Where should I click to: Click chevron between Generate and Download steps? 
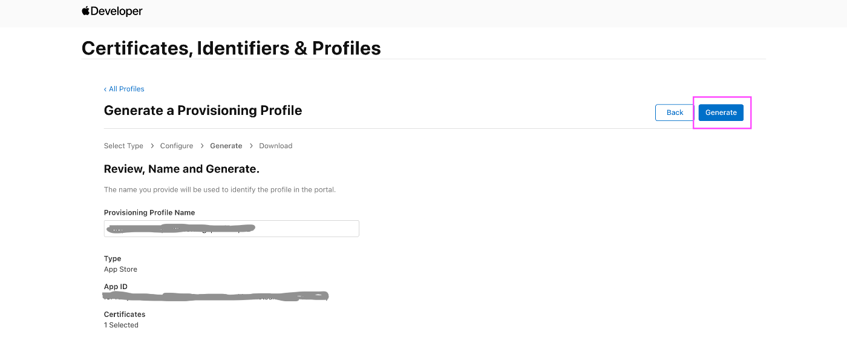[x=250, y=146]
